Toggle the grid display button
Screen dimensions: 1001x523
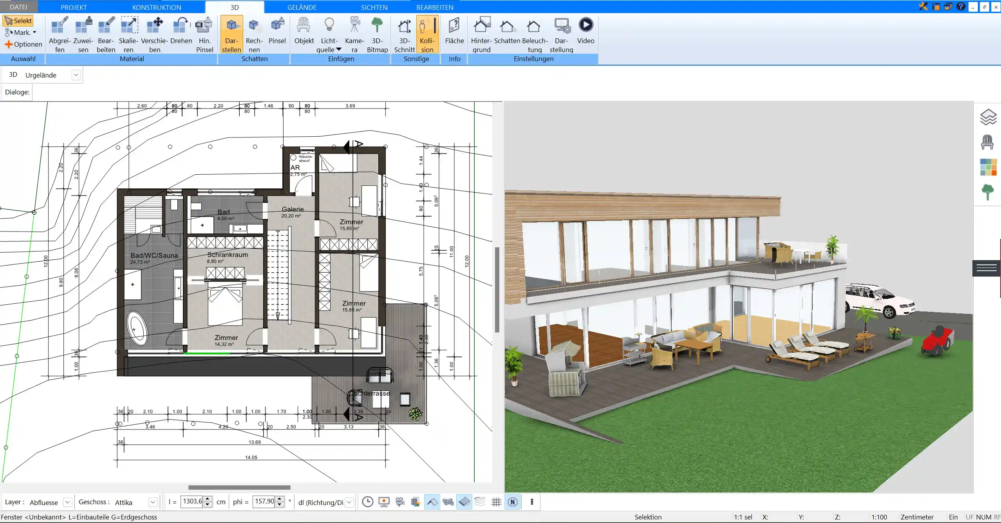click(496, 502)
